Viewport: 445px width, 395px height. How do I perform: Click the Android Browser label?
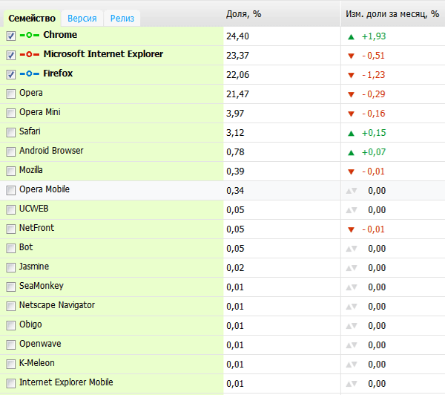[51, 151]
